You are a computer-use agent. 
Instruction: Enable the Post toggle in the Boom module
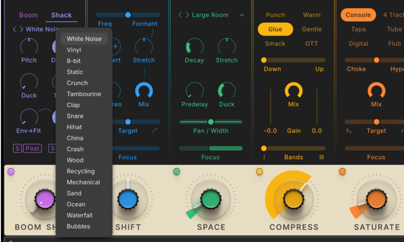33,148
